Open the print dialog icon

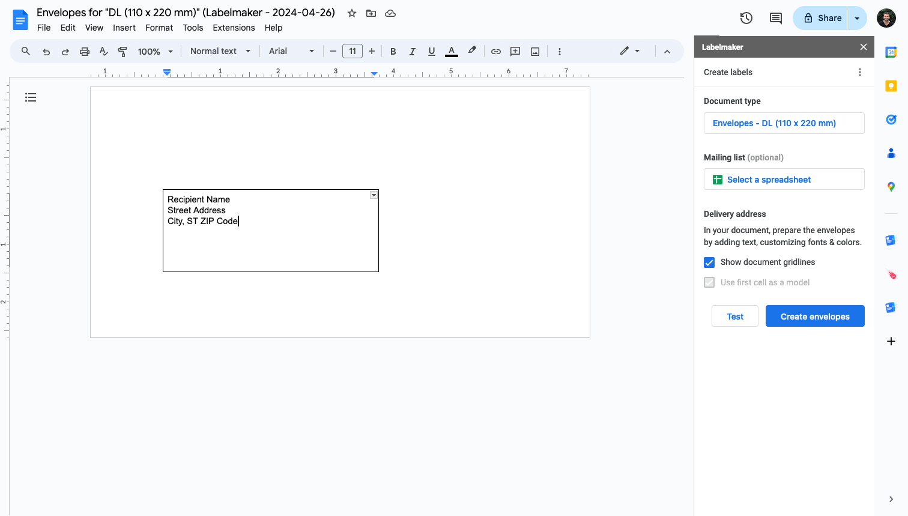coord(84,51)
